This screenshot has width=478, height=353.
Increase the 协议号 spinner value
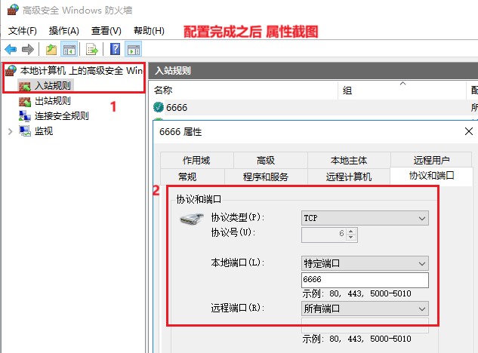(351, 232)
